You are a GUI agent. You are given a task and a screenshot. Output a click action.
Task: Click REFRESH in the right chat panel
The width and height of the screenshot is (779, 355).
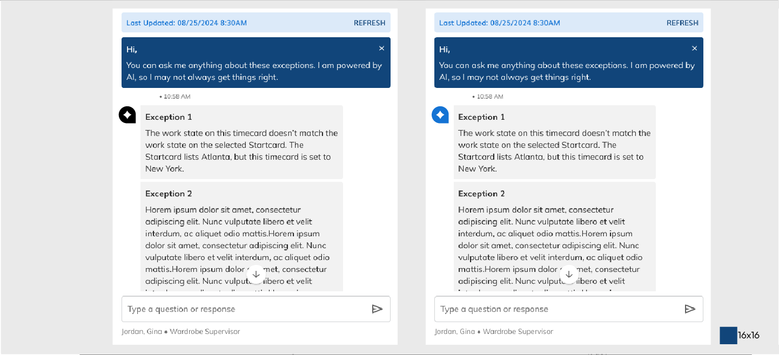(682, 23)
